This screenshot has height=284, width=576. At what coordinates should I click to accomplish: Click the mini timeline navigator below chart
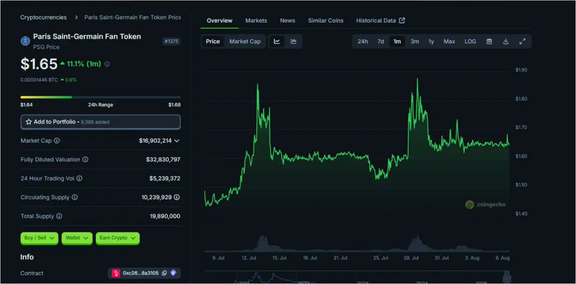point(357,278)
